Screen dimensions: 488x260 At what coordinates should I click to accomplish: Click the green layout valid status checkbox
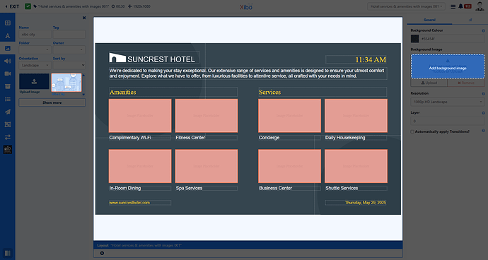pyautogui.click(x=28, y=6)
